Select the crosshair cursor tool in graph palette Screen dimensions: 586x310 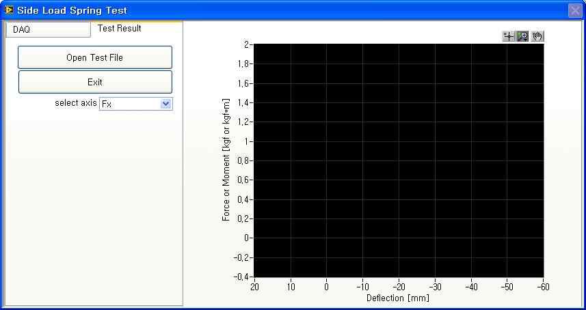coord(509,36)
